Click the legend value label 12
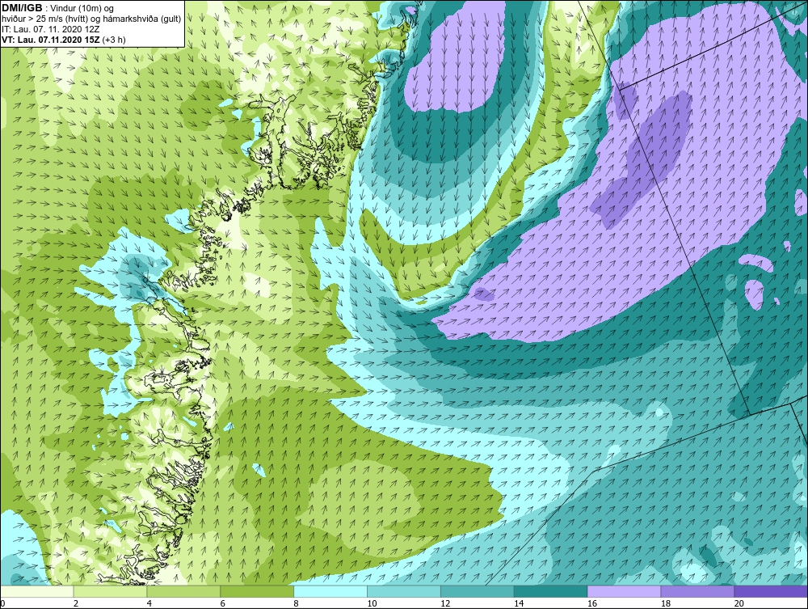808x609 pixels. click(x=445, y=603)
